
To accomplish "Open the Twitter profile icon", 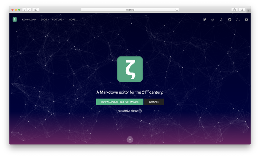I will [204, 19].
